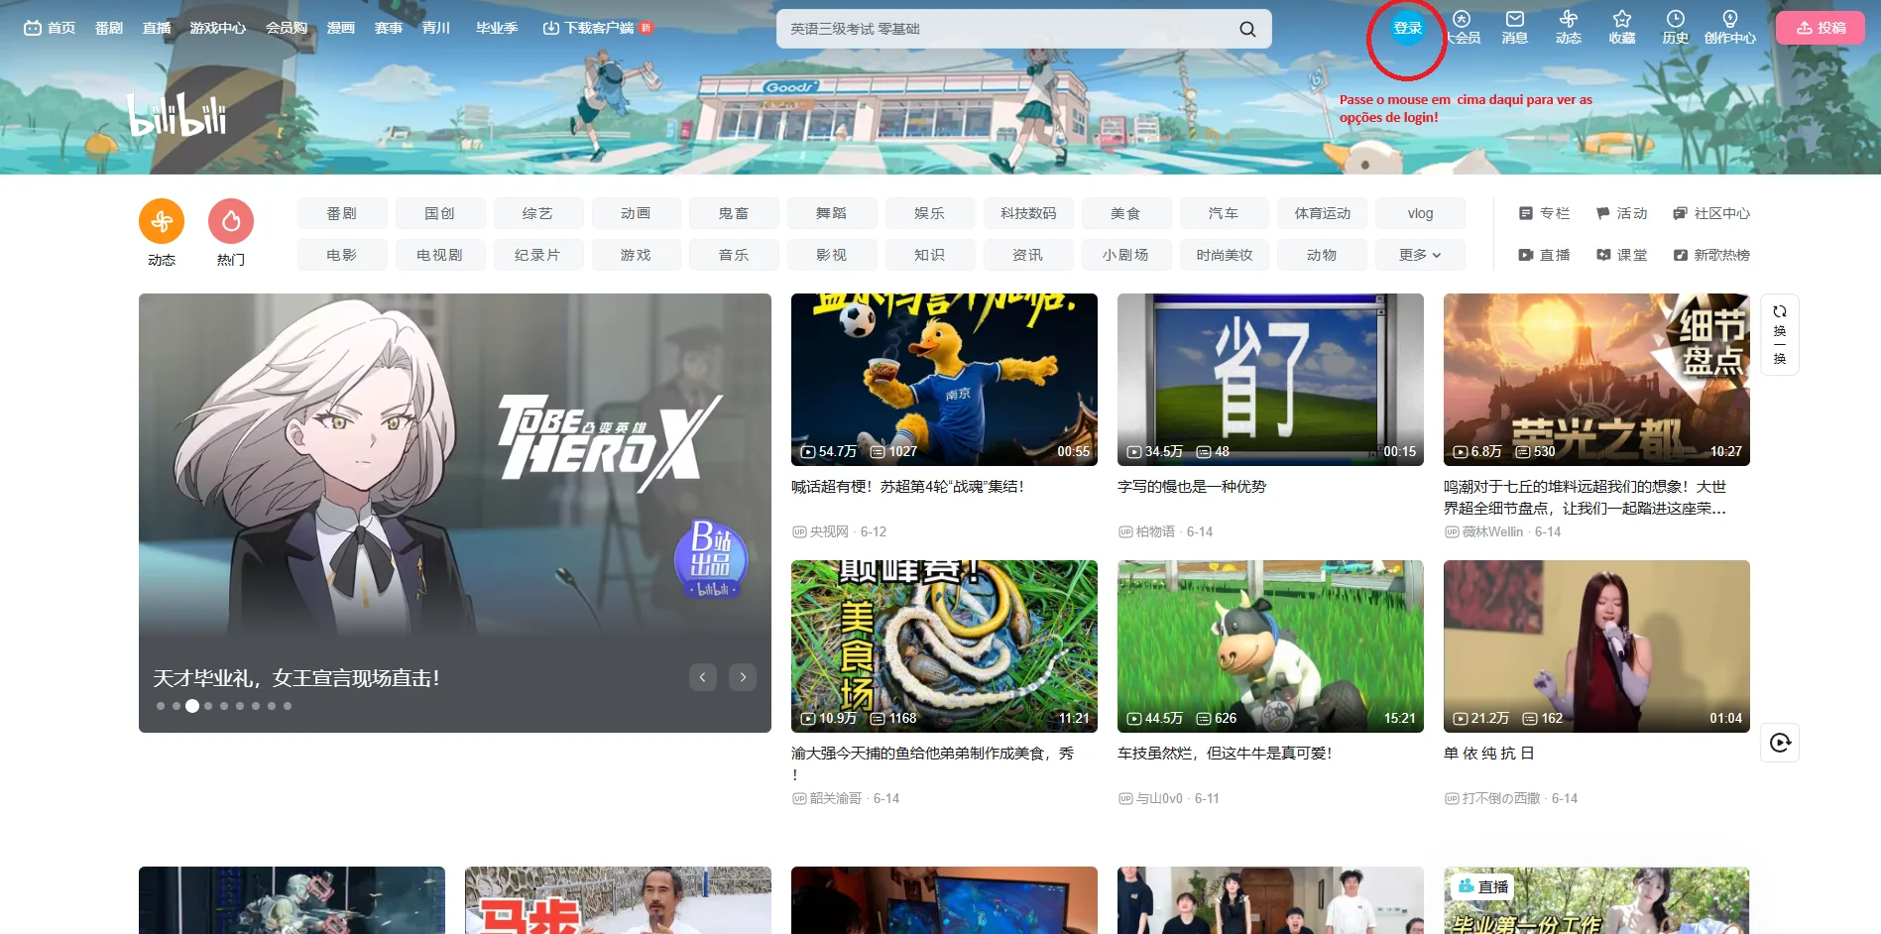Open 番剧 in the top navigation
The image size is (1881, 934).
pyautogui.click(x=109, y=28)
